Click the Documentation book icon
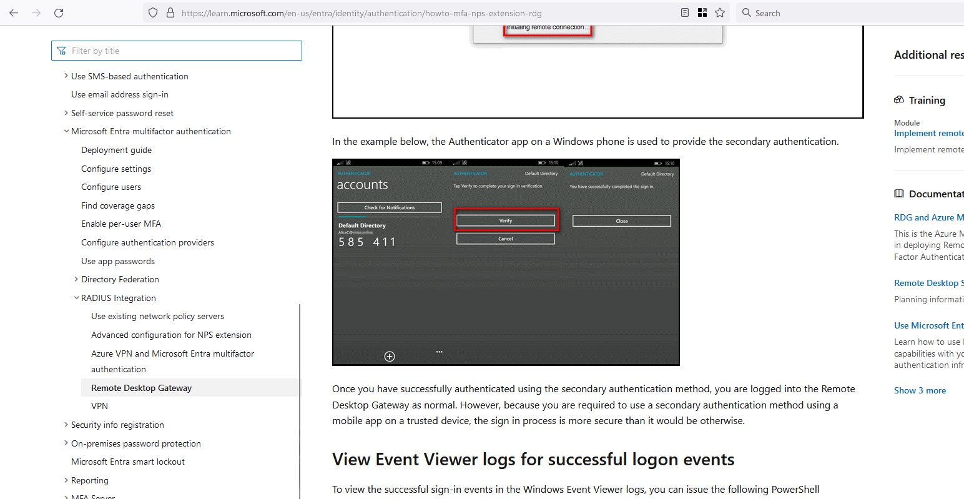The height and width of the screenshot is (499, 964). pyautogui.click(x=899, y=194)
